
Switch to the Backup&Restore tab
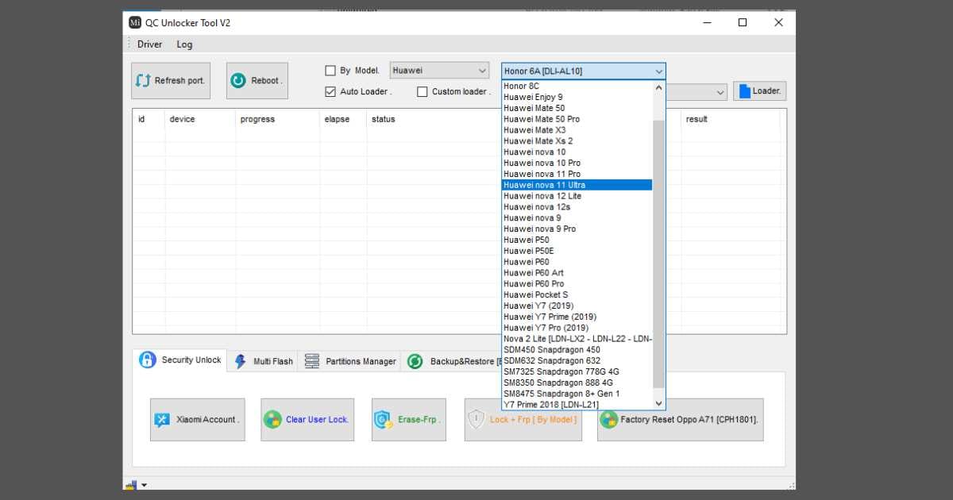[451, 361]
